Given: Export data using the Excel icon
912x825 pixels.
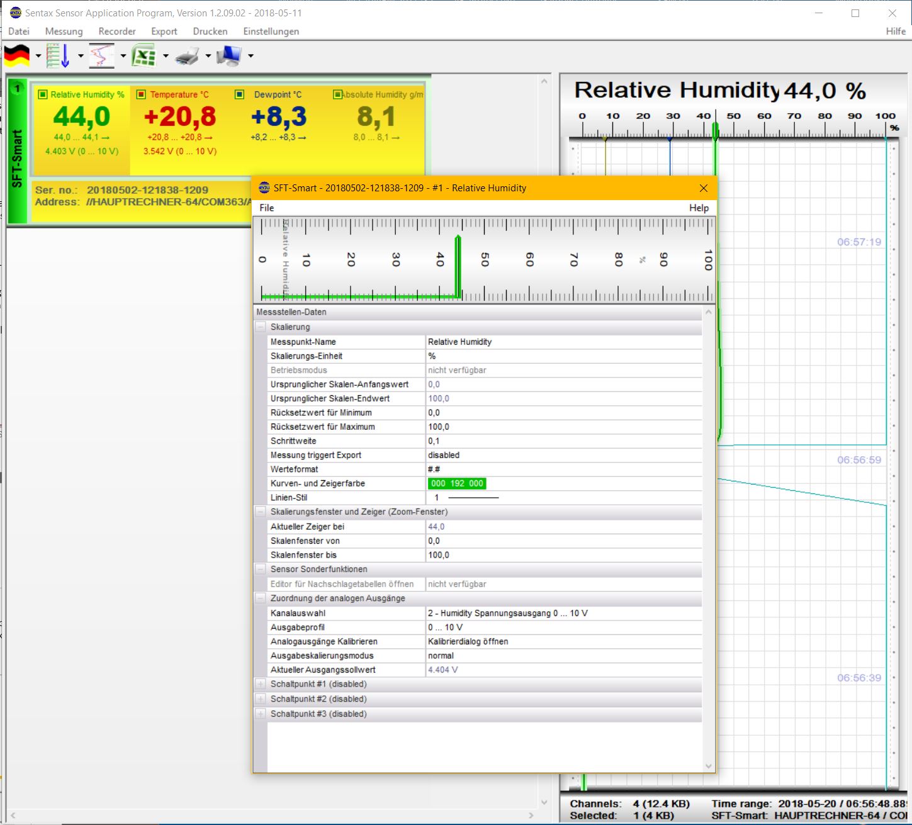Looking at the screenshot, I should tap(144, 55).
